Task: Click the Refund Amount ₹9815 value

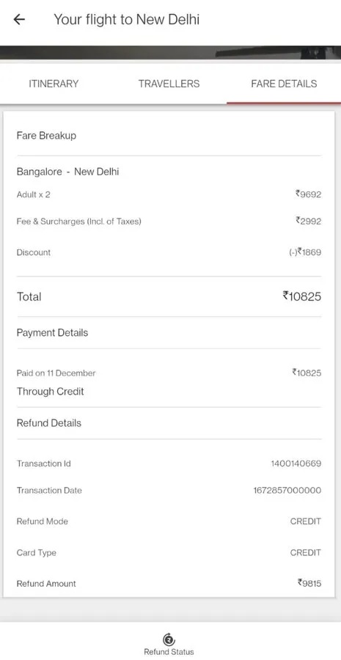Action: pyautogui.click(x=309, y=583)
